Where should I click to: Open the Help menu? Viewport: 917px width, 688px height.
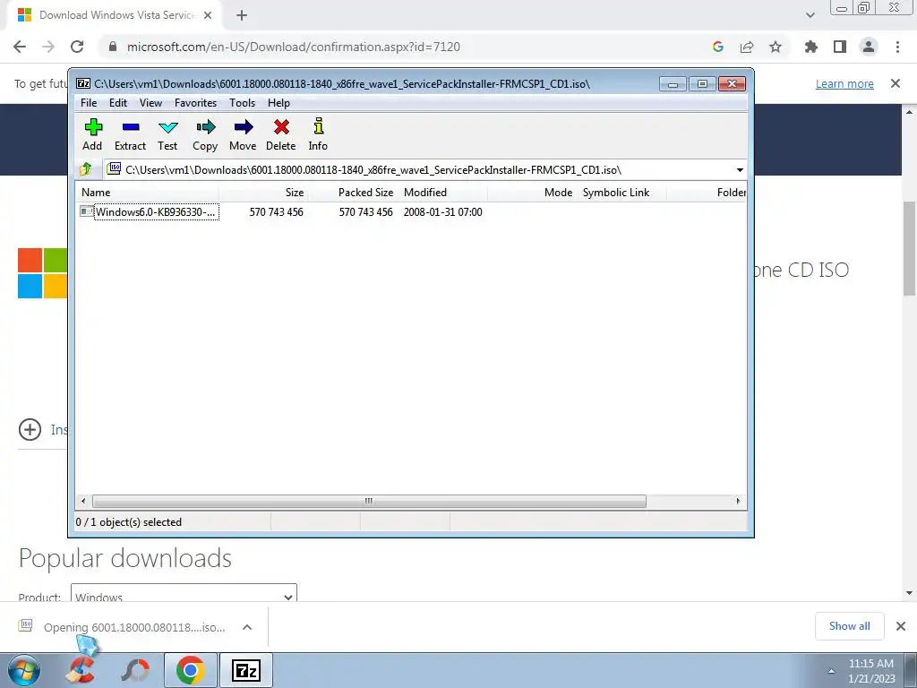point(279,103)
